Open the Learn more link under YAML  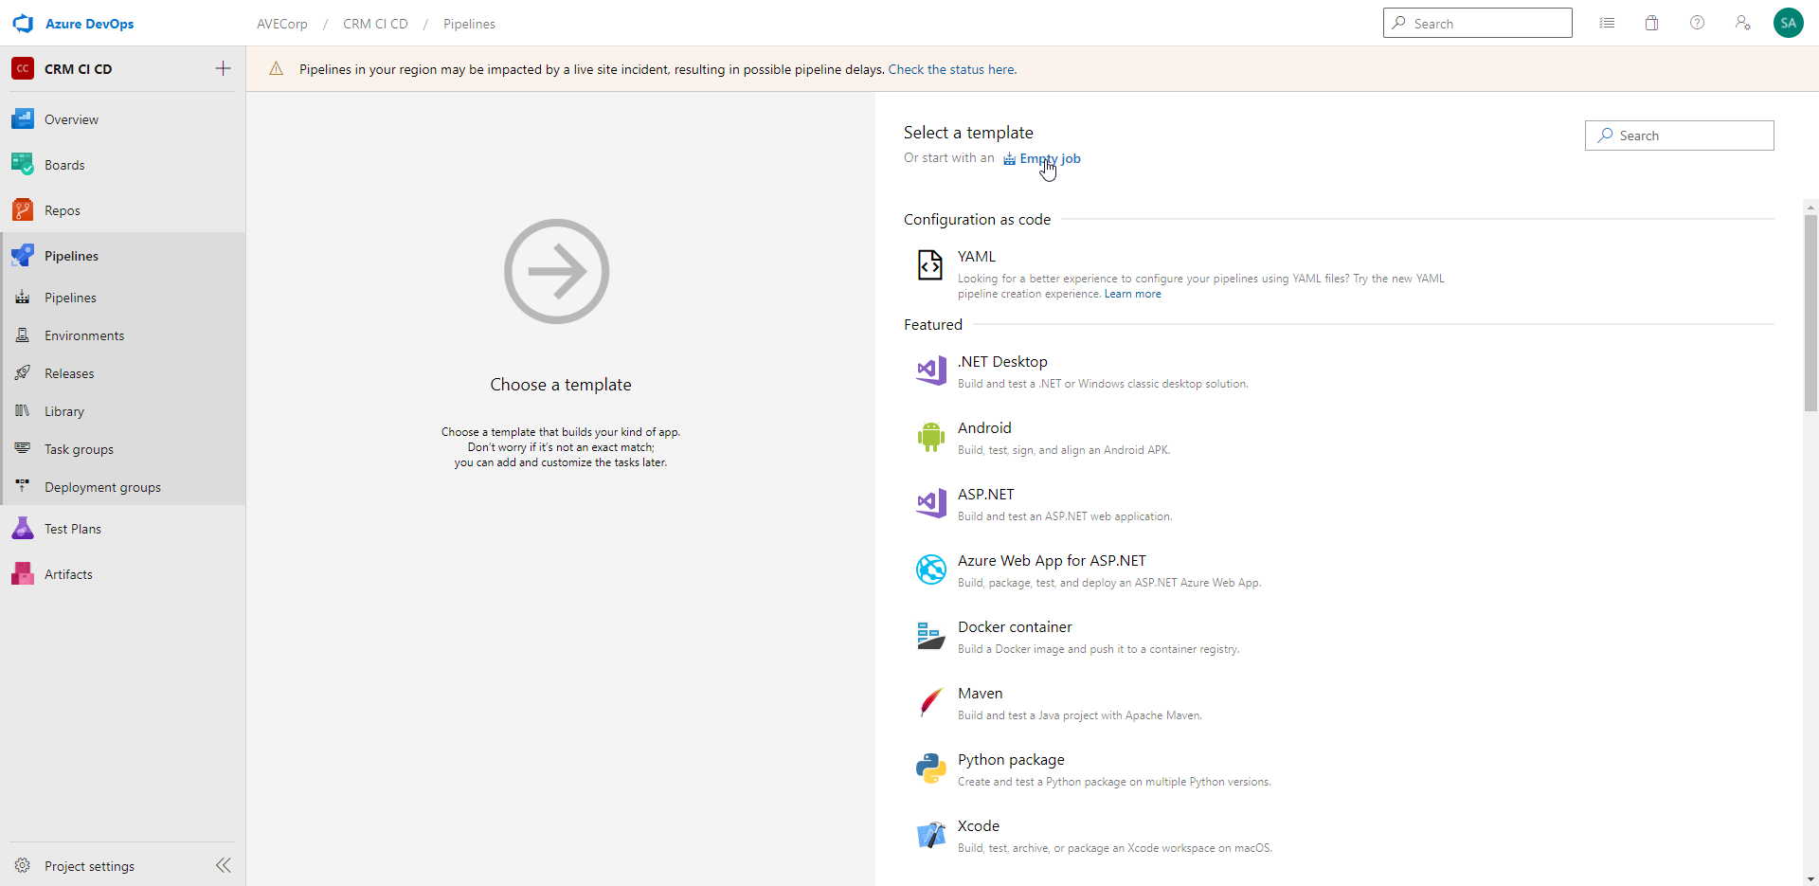point(1132,294)
